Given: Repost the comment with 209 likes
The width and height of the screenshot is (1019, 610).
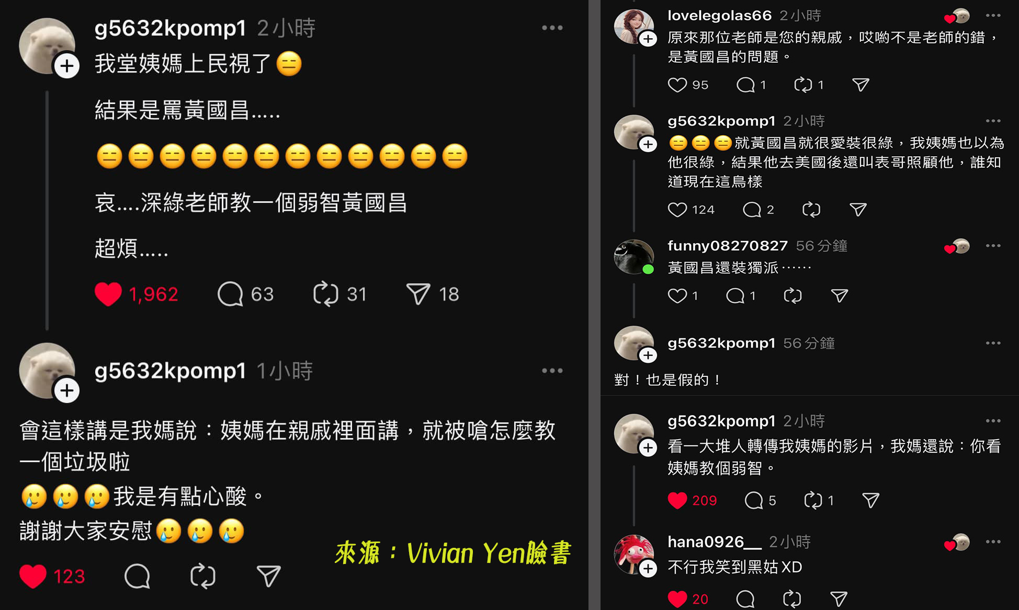Looking at the screenshot, I should [813, 500].
